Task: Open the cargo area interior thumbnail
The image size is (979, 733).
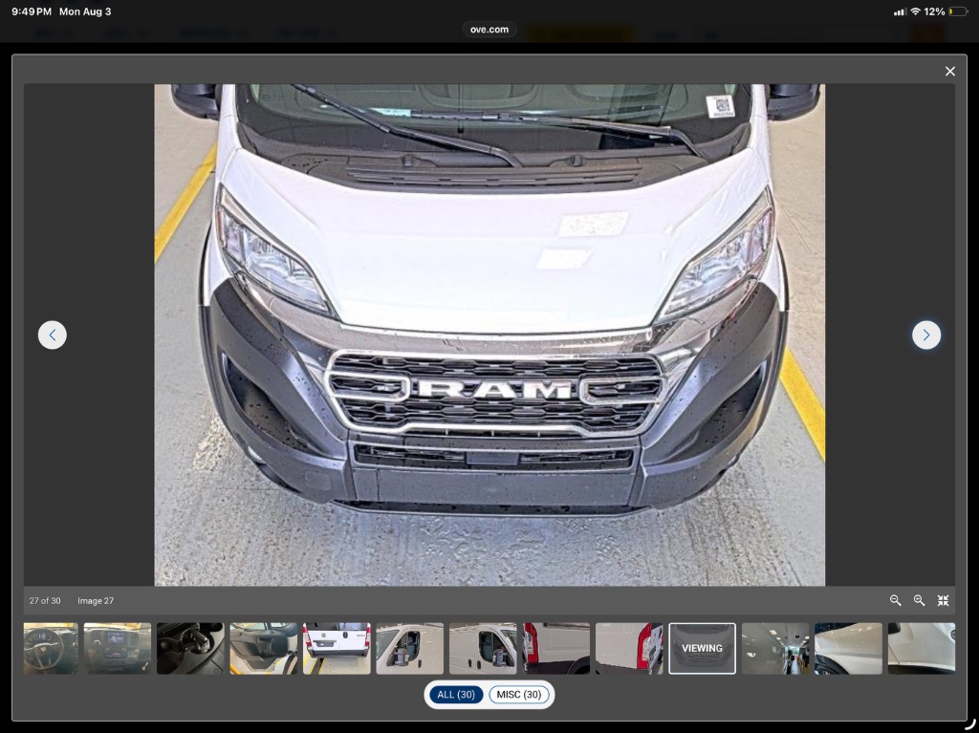Action: [774, 648]
